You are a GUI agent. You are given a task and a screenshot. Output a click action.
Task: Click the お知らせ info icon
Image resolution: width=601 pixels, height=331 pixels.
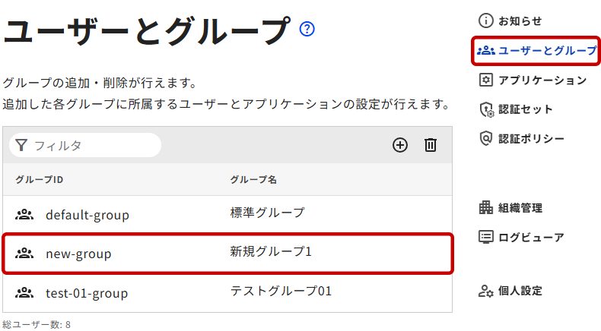coord(485,21)
